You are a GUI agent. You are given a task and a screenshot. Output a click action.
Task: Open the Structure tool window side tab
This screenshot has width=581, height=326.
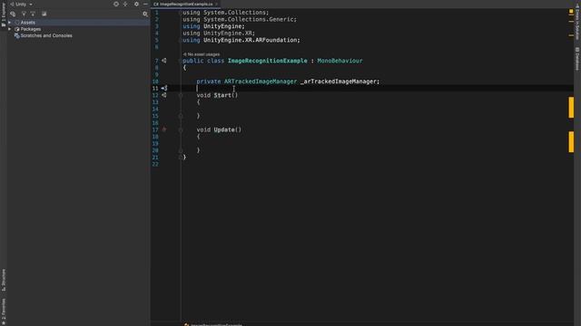4,280
